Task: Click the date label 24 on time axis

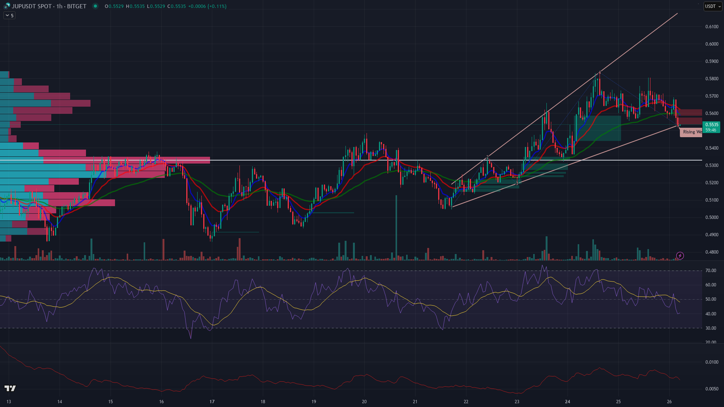Action: (x=568, y=401)
